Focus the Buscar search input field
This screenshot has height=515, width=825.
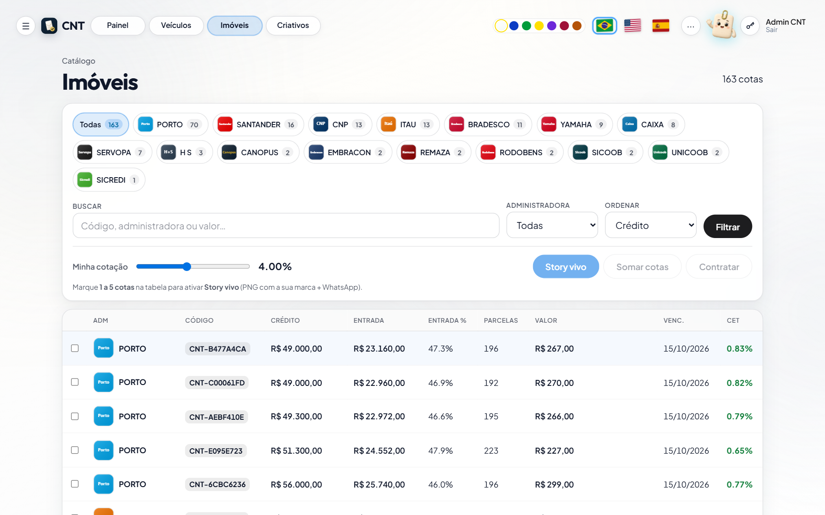pos(286,226)
